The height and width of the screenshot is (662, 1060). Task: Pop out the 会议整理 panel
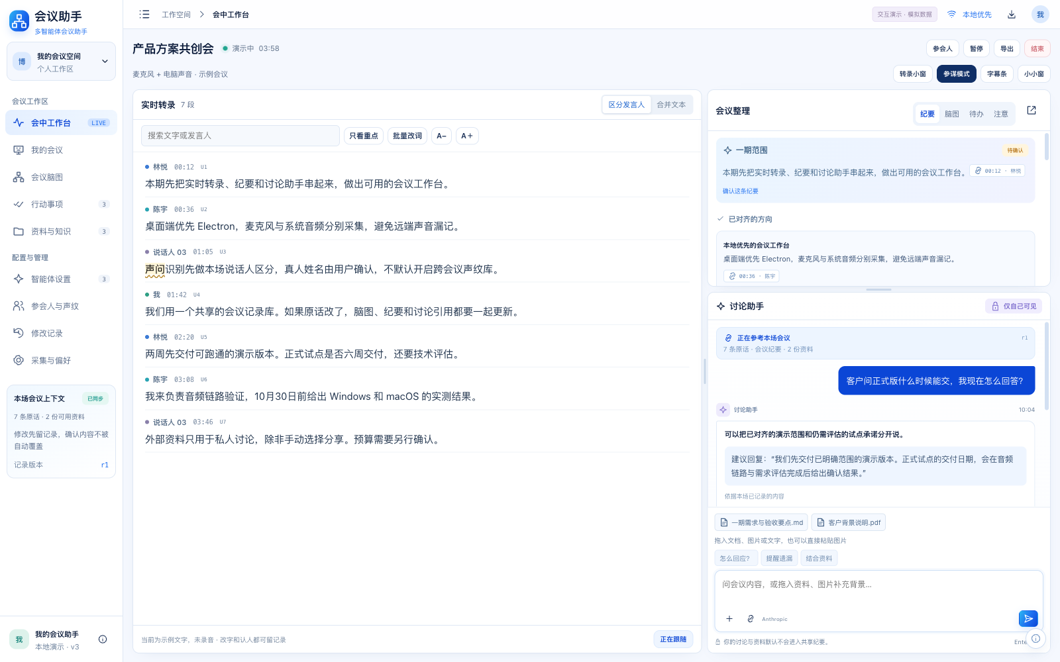(x=1032, y=111)
